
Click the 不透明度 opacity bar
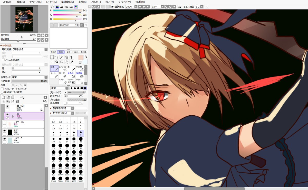pyautogui.click(x=30, y=81)
